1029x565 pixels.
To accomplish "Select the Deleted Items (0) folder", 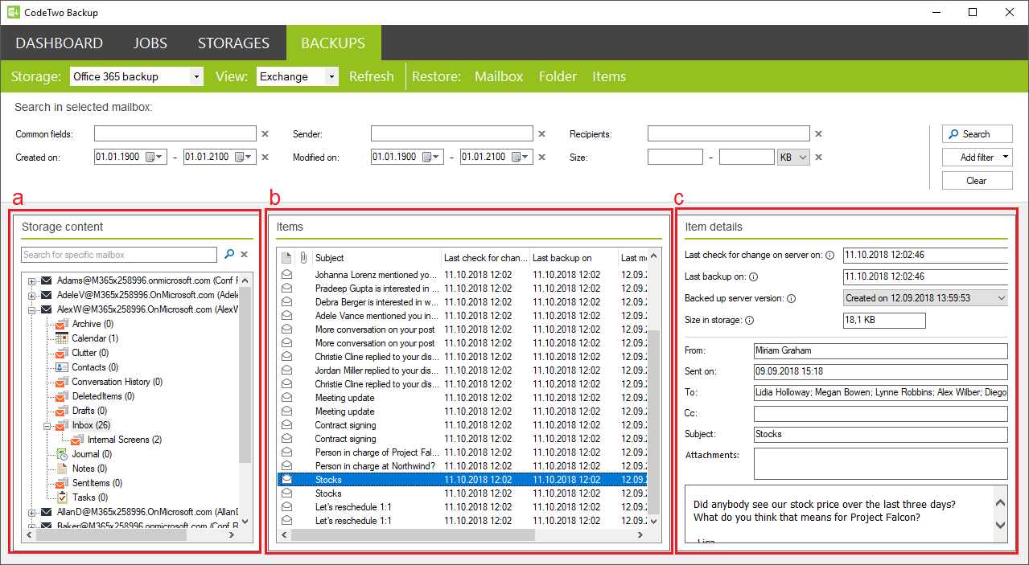I will [103, 396].
